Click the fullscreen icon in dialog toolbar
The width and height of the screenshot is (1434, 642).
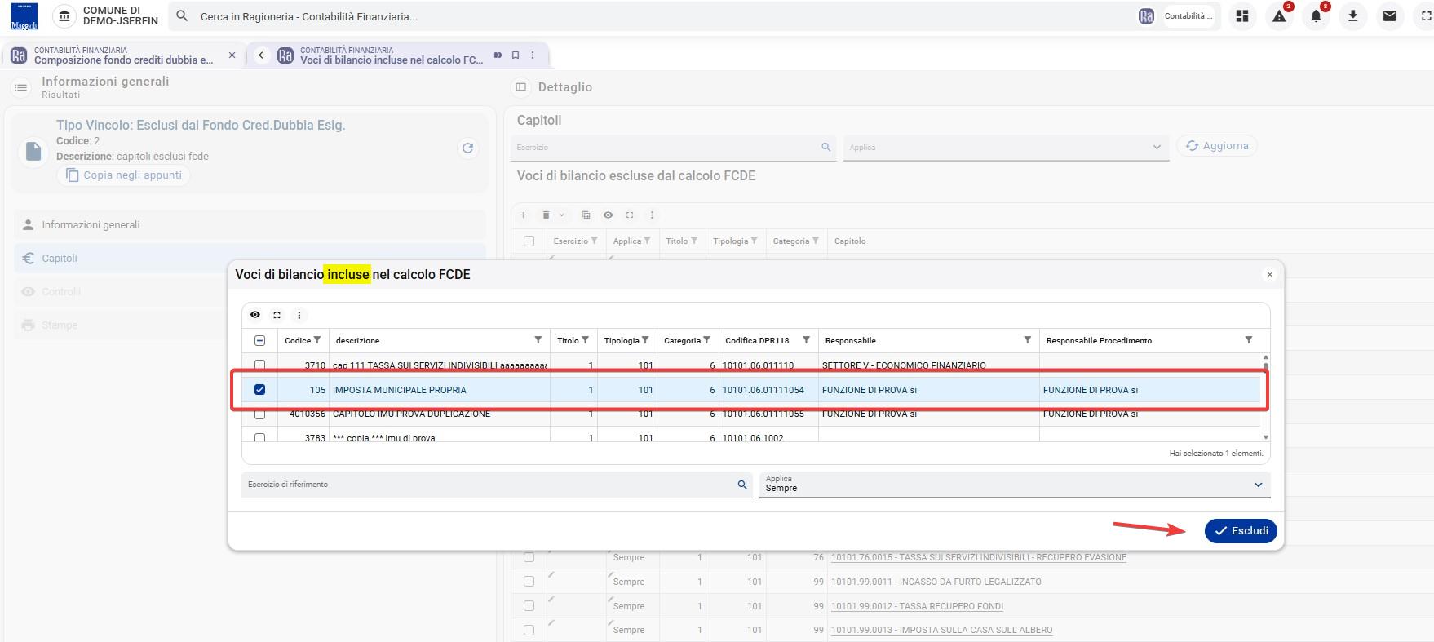click(277, 315)
